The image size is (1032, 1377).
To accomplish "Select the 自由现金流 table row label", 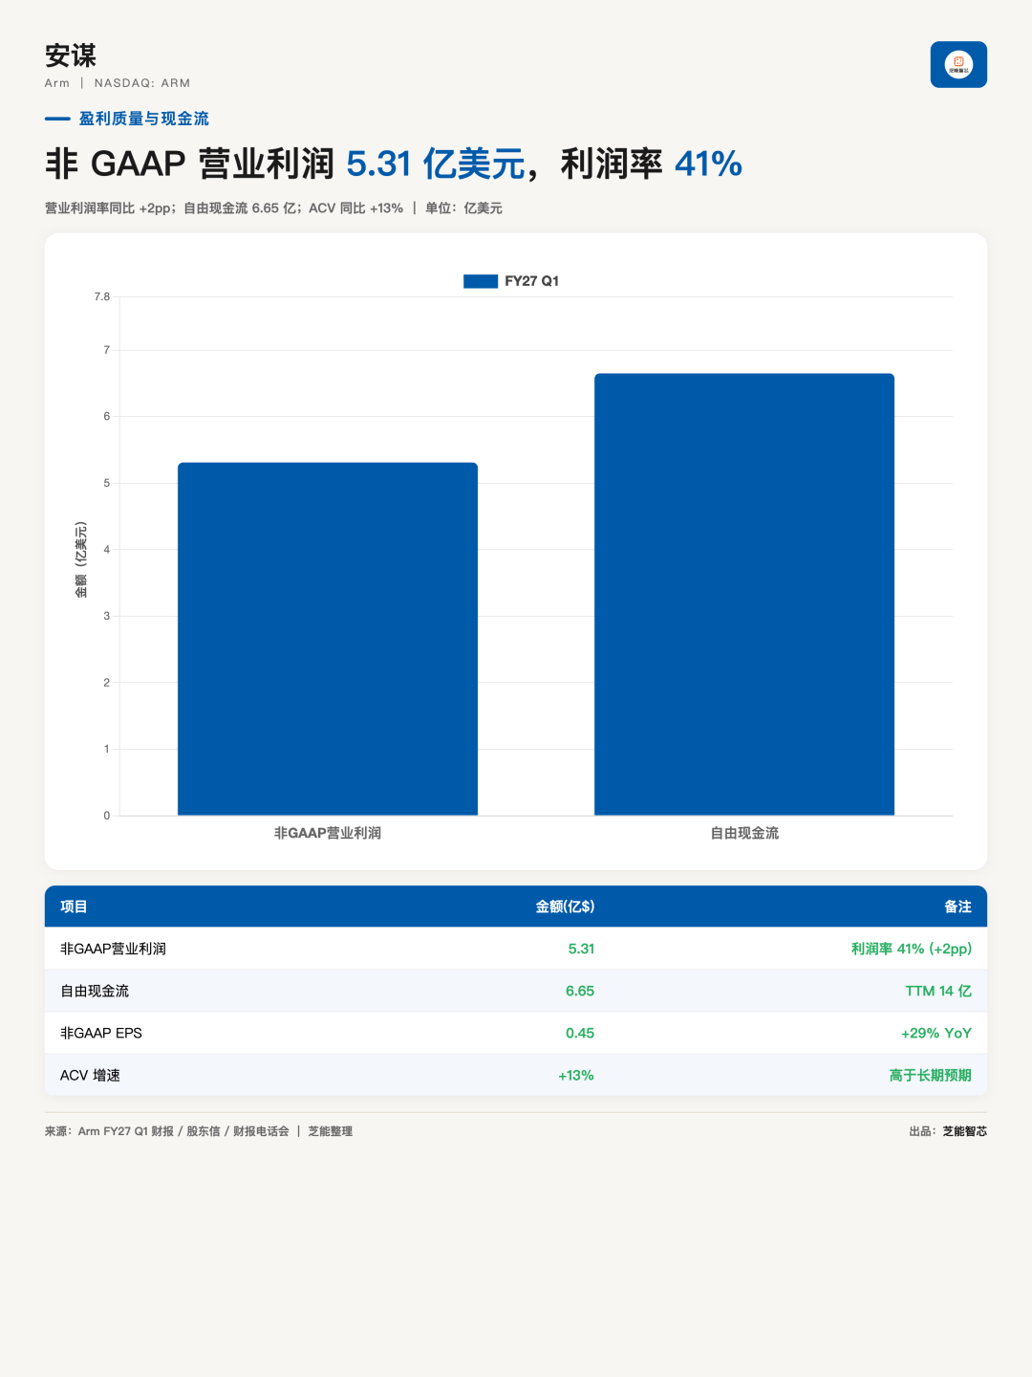I will click(x=95, y=991).
